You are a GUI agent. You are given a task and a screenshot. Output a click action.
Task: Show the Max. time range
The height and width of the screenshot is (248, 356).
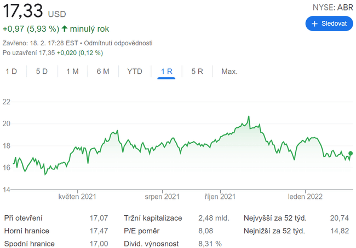[x=229, y=72]
